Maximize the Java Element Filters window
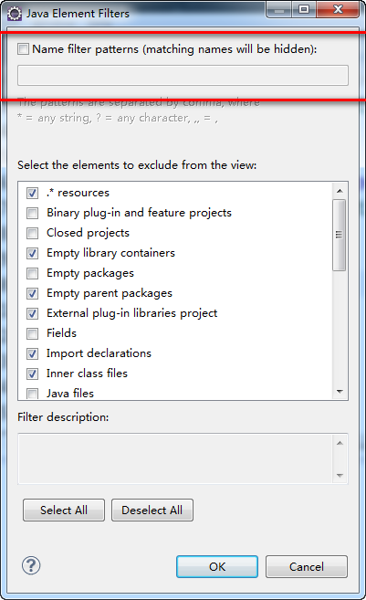The width and height of the screenshot is (366, 600). pos(304,9)
